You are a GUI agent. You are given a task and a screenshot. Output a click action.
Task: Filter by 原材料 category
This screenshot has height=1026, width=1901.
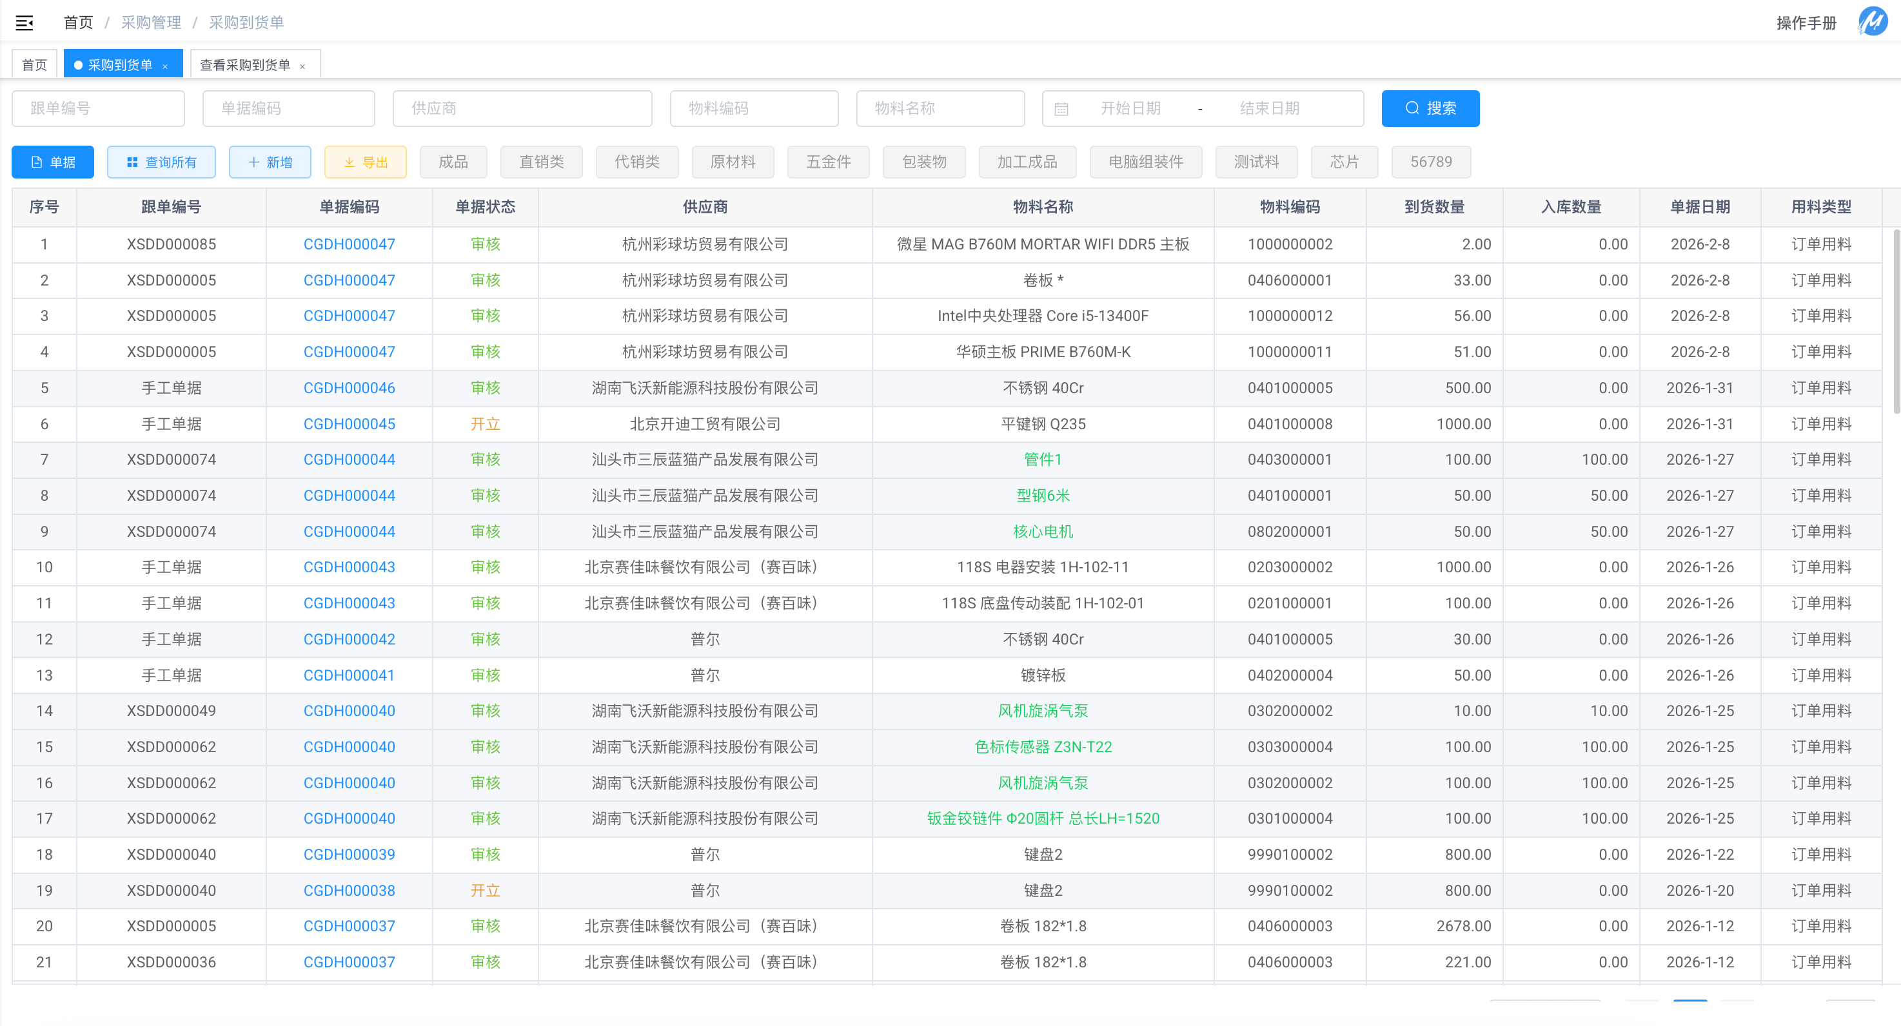(x=732, y=162)
